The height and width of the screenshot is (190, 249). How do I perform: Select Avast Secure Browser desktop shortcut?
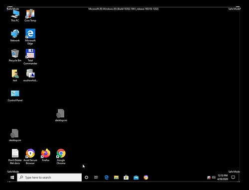pyautogui.click(x=30, y=157)
